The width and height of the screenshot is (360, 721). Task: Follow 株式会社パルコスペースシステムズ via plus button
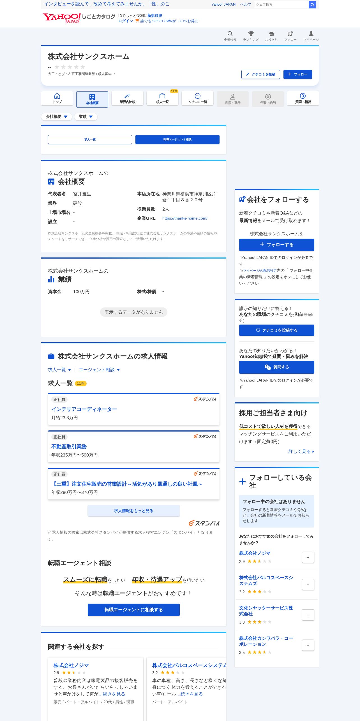pyautogui.click(x=308, y=585)
